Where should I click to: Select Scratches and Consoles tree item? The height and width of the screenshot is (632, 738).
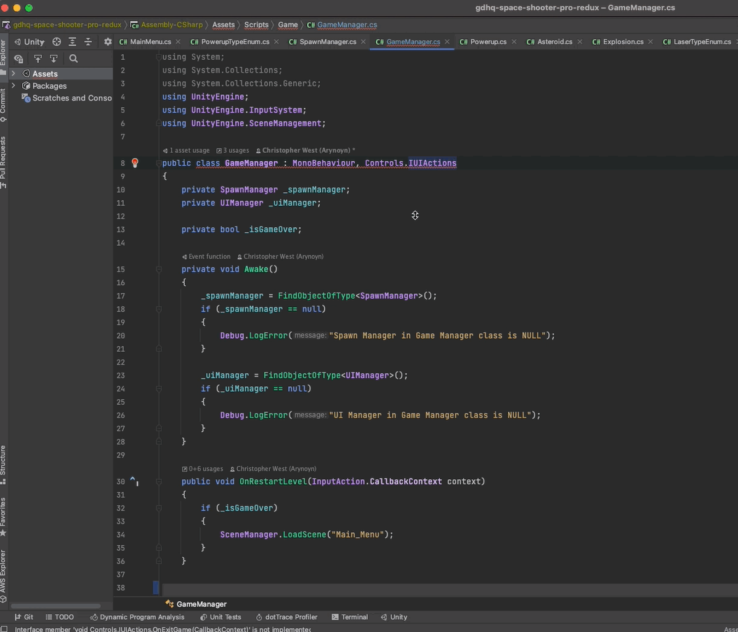coord(67,98)
